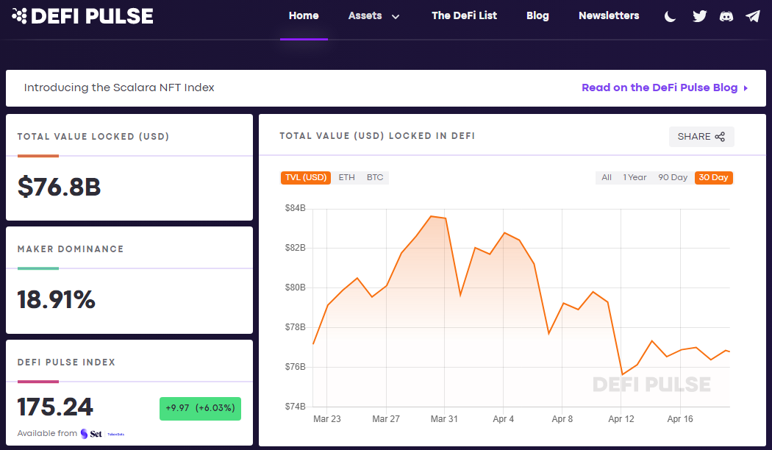The height and width of the screenshot is (450, 772).
Task: Open the Assets nav menu label
Action: [365, 15]
